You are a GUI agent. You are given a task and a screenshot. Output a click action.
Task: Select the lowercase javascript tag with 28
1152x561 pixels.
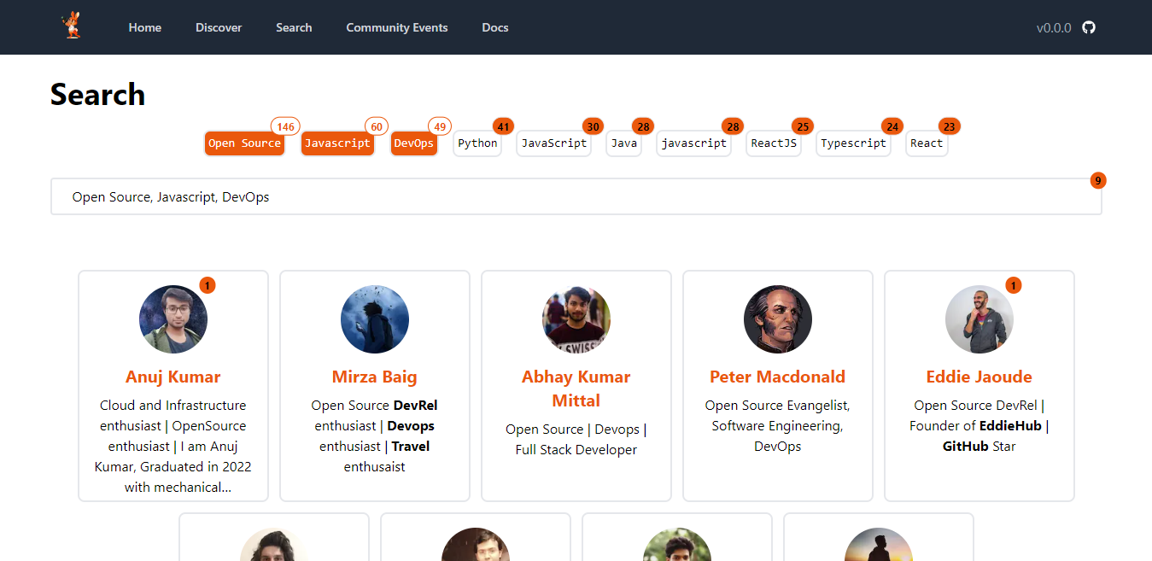pos(694,143)
